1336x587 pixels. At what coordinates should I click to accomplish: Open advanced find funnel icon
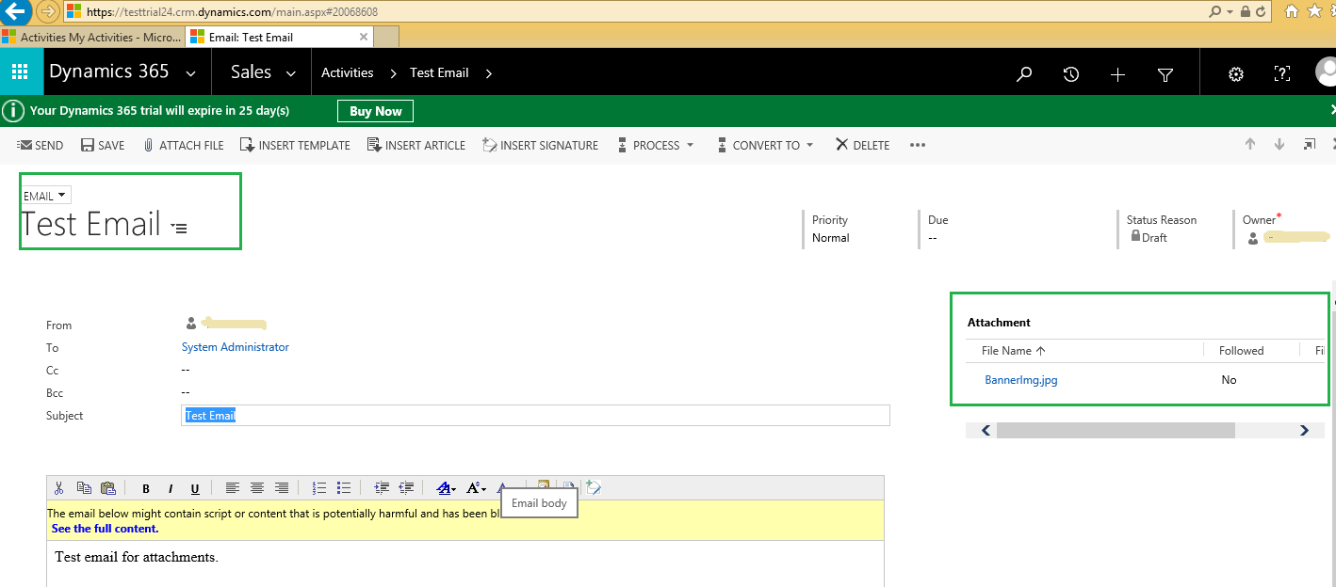(1165, 74)
